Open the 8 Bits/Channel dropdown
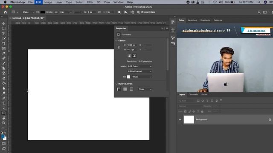Image resolution: width=273 pixels, height=153 pixels. 139,71
